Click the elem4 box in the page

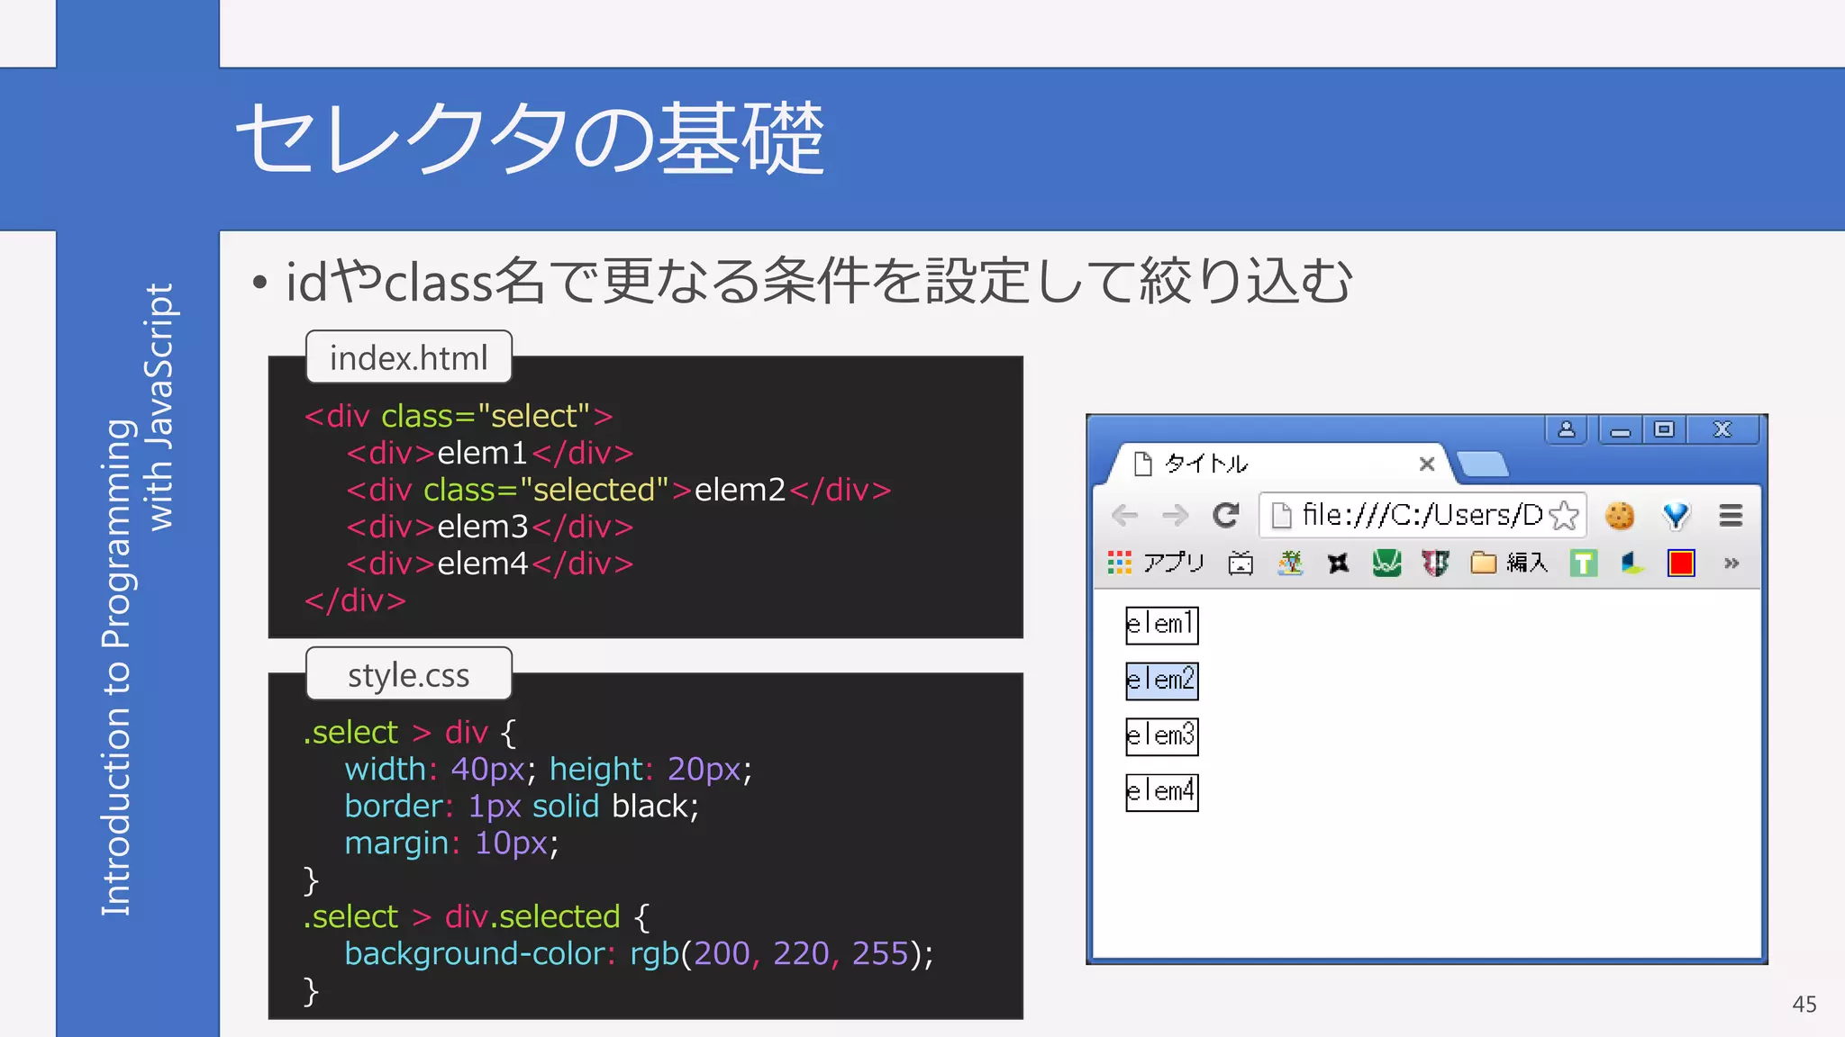pyautogui.click(x=1162, y=792)
